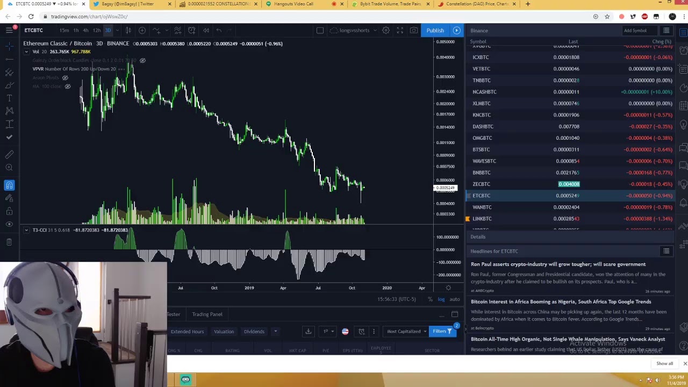Viewport: 688px width, 387px height.
Task: Open the Ron Paul crypto-industry headline
Action: [558, 264]
